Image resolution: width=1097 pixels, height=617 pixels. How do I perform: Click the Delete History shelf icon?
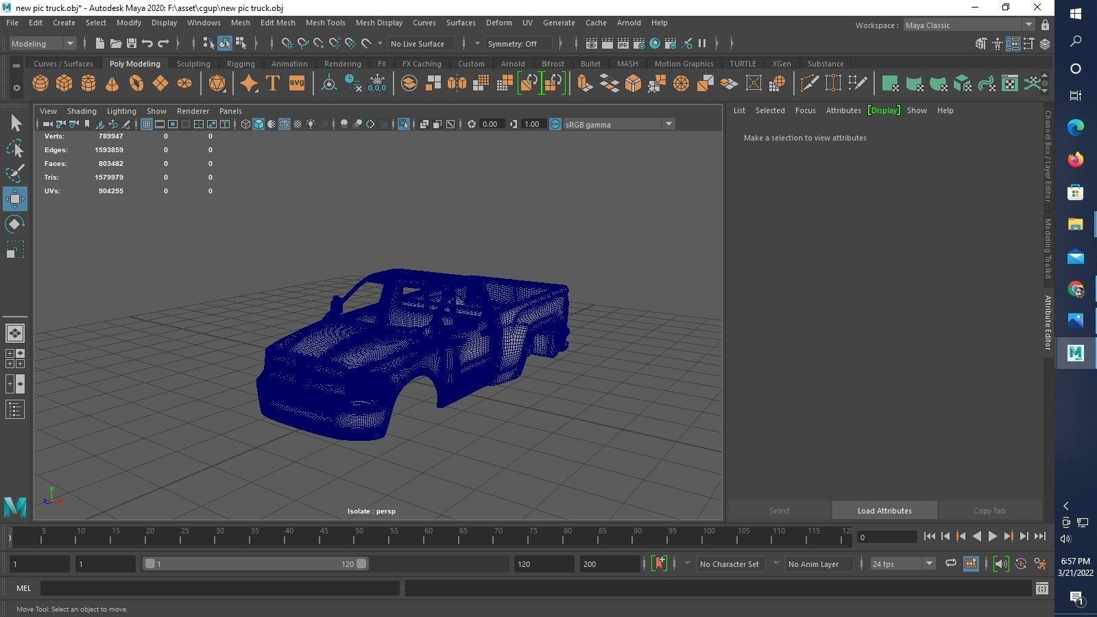pos(353,84)
